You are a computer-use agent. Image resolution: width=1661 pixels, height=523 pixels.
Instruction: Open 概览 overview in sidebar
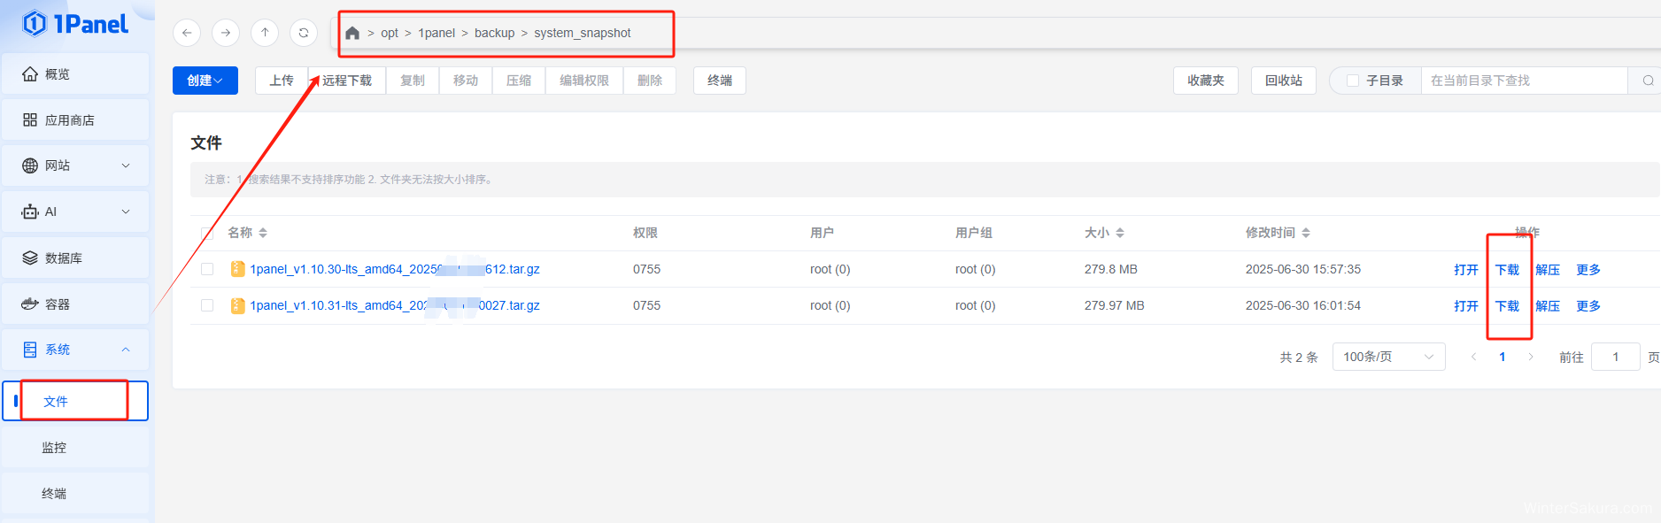75,73
